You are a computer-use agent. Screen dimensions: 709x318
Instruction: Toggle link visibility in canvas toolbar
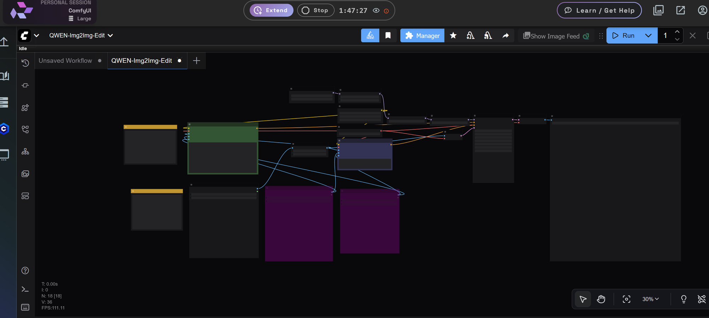701,299
